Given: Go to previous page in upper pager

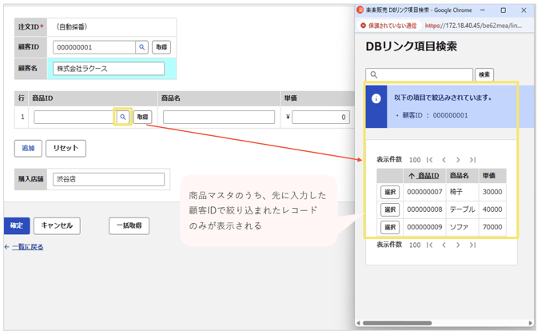Looking at the screenshot, I should point(444,160).
